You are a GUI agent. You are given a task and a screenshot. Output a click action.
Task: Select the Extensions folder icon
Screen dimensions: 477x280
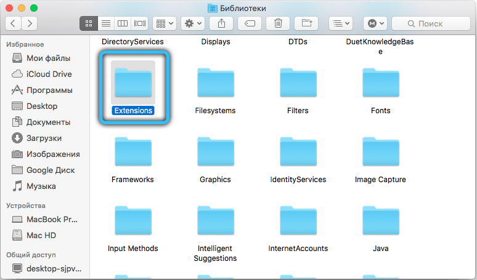[133, 82]
